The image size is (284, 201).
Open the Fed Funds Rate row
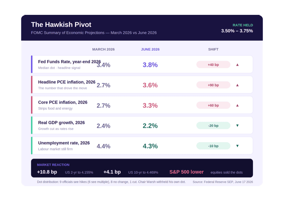[142, 65]
